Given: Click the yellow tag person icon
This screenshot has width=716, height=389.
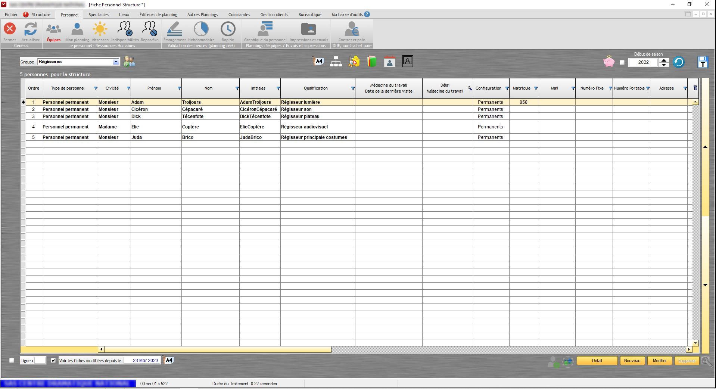Looking at the screenshot, I should 354,62.
